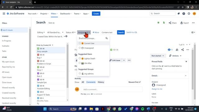The width and height of the screenshot is (199, 112).
Task: Open the settings gear icon
Action: click(189, 13)
